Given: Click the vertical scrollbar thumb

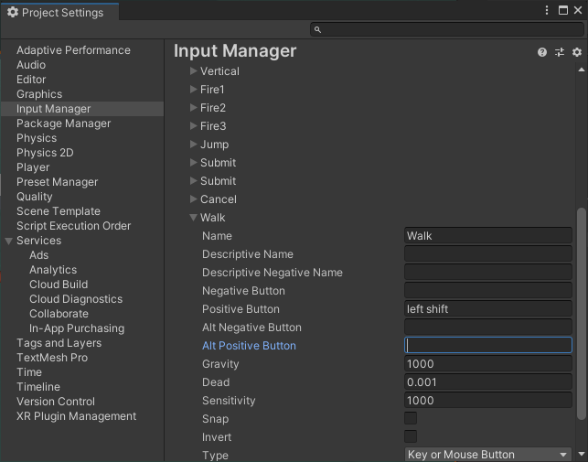Looking at the screenshot, I should tap(582, 314).
